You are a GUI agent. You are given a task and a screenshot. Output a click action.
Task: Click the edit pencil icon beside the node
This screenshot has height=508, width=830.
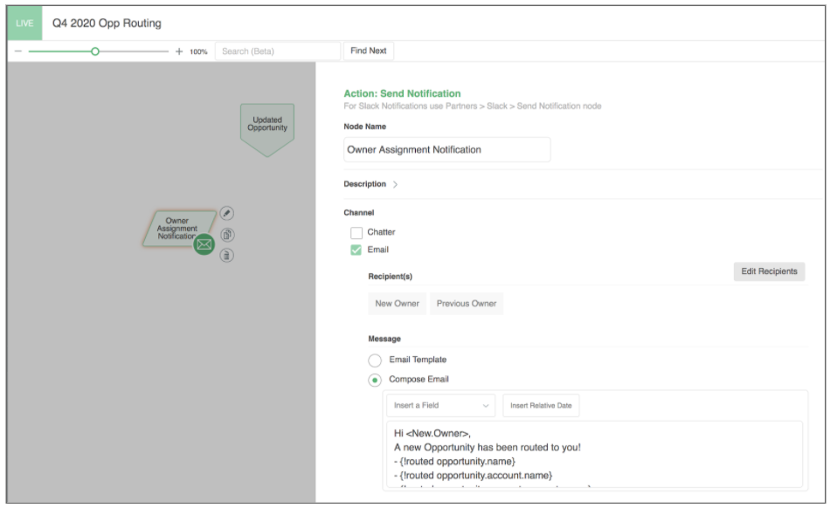[226, 213]
